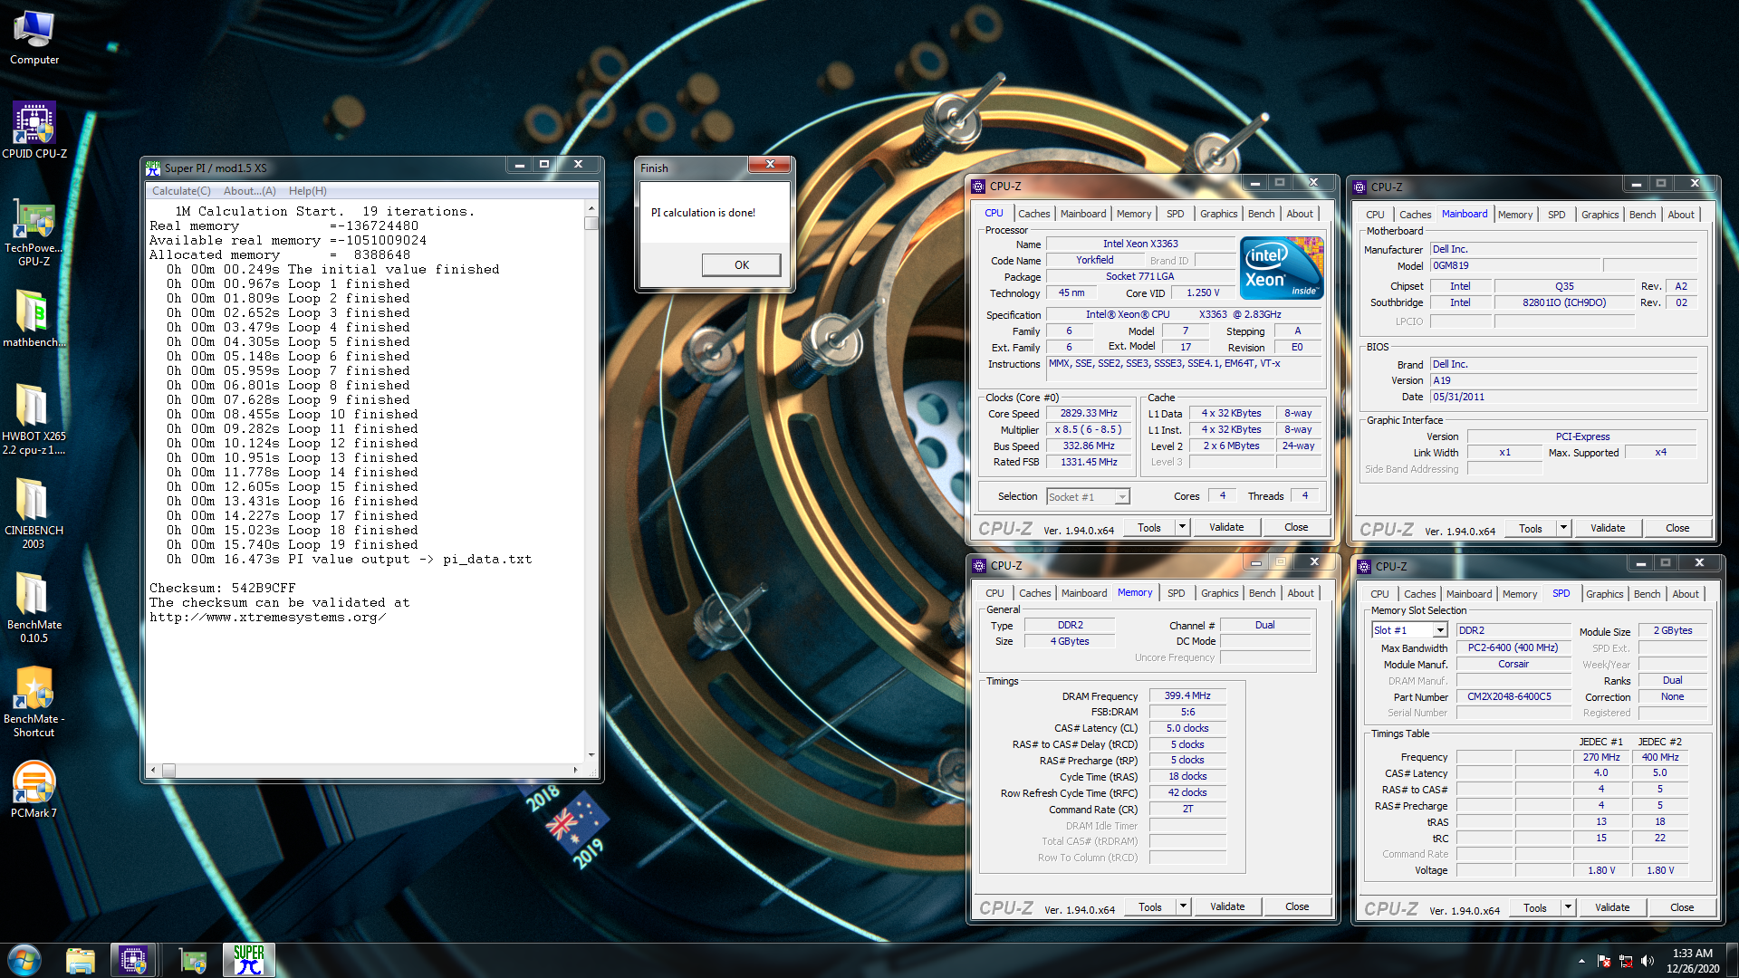The image size is (1739, 978).
Task: Click the Part Number CM2X2048-6400C5 field
Action: pyautogui.click(x=1513, y=696)
